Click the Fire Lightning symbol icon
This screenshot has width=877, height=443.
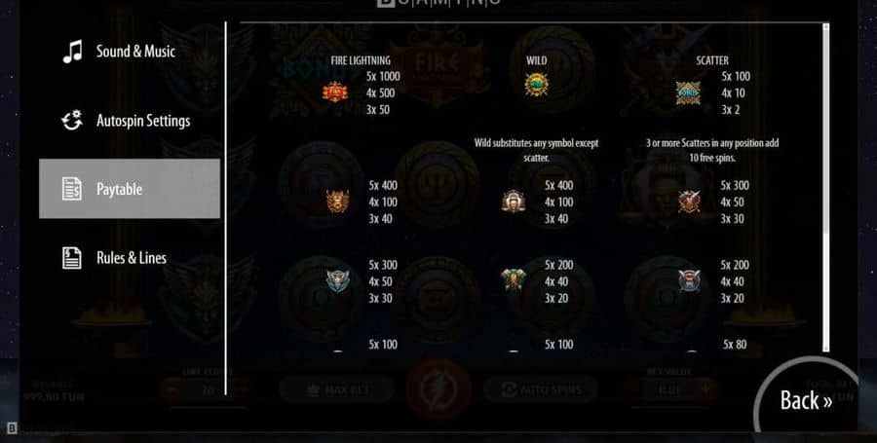point(335,92)
